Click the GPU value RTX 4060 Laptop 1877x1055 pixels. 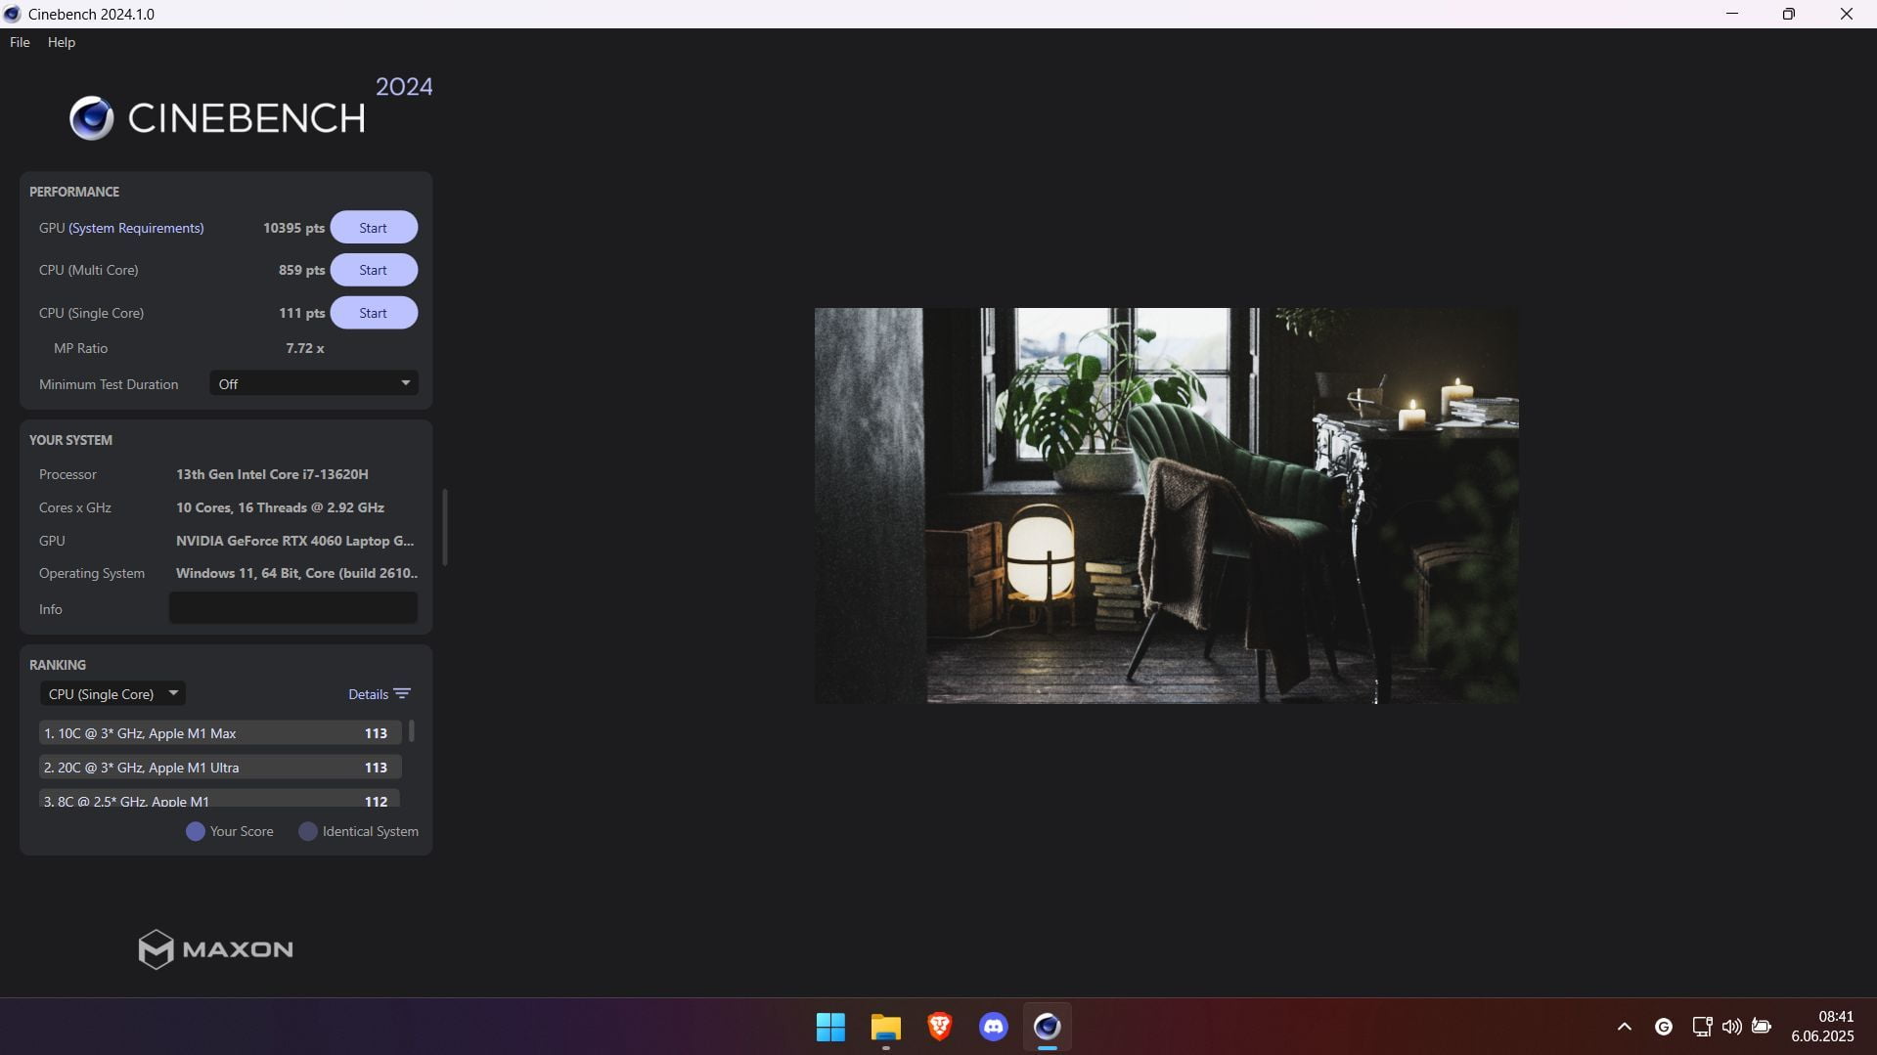294,541
